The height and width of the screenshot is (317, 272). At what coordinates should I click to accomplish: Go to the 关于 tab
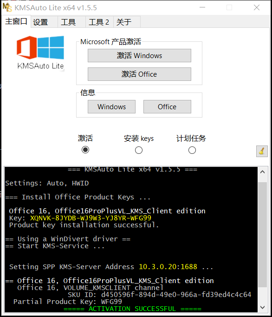127,22
